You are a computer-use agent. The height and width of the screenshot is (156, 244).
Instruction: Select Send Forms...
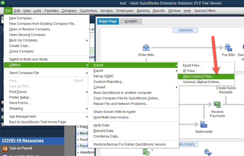point(47,103)
